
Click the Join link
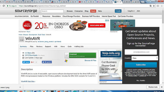tap(138, 11)
